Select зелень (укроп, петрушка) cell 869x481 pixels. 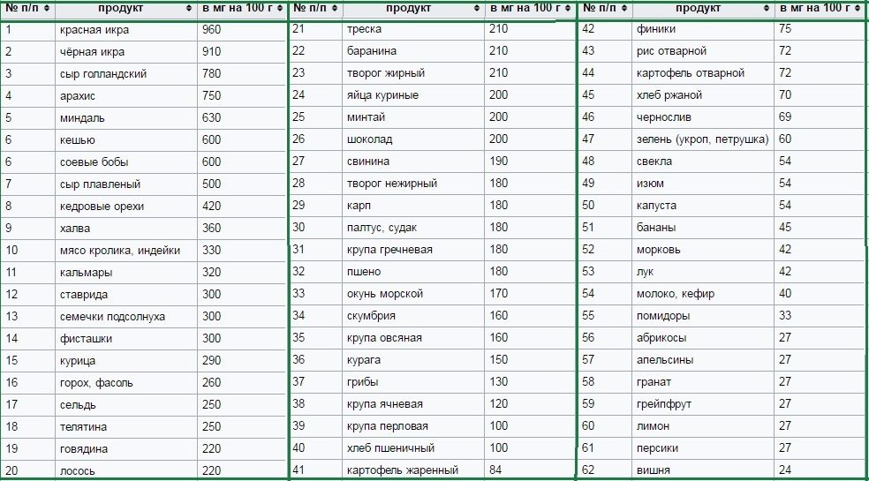click(703, 139)
